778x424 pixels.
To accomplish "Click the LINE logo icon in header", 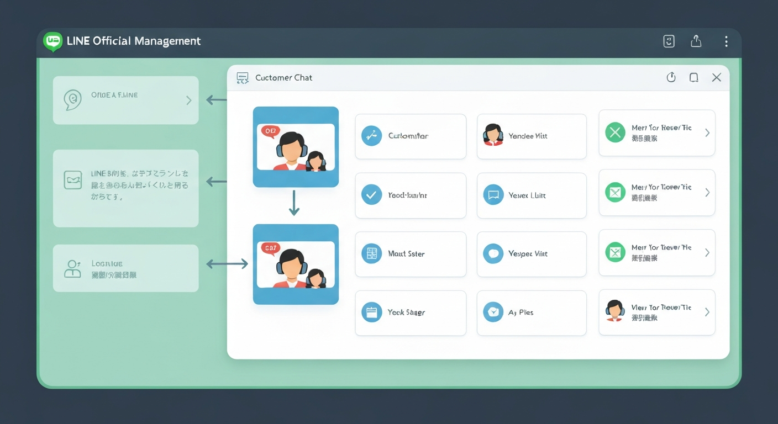I will 53,41.
